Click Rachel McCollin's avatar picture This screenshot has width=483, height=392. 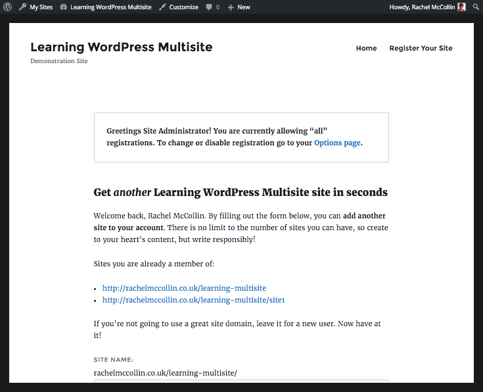coord(462,7)
